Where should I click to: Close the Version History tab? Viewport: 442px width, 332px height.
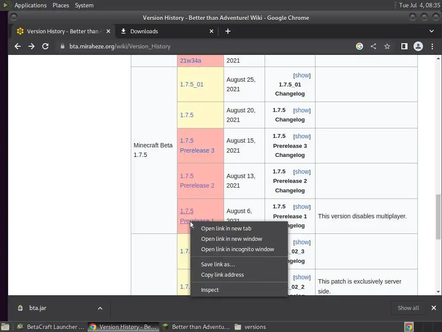[108, 31]
